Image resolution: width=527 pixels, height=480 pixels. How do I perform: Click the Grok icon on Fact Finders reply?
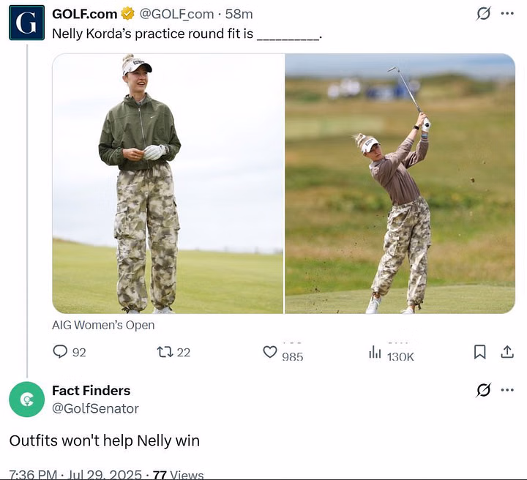click(483, 390)
